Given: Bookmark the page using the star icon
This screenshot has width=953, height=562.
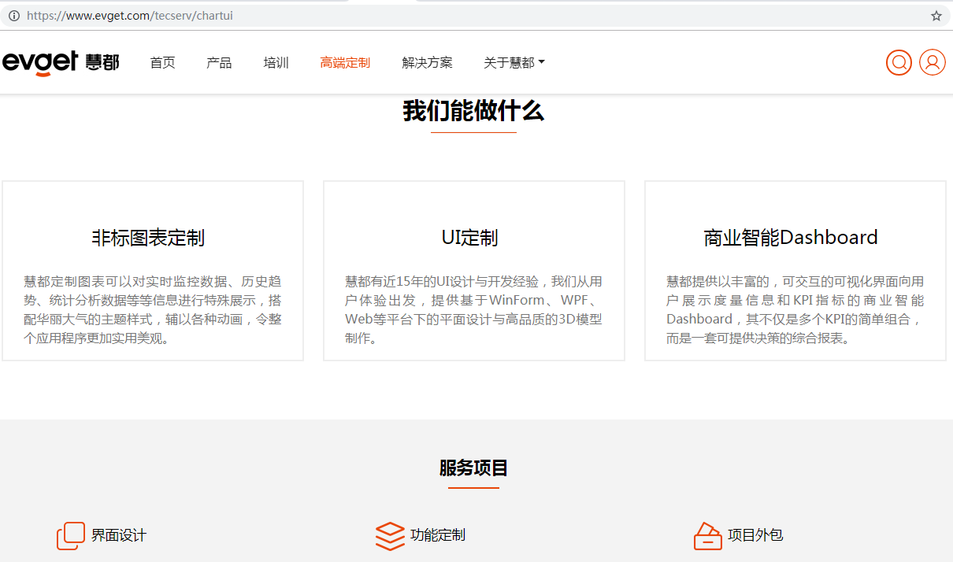Looking at the screenshot, I should pos(937,14).
